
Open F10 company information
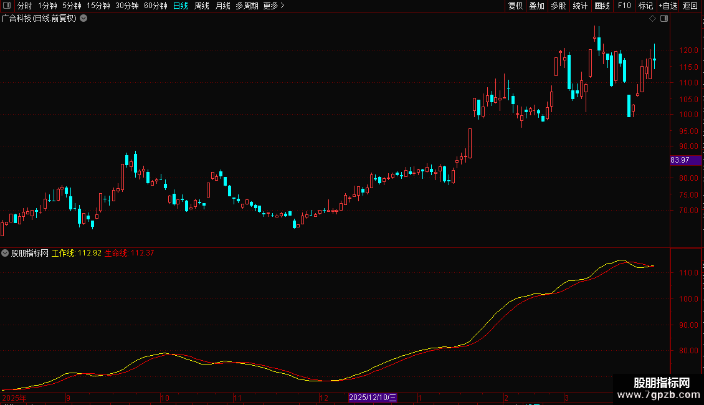point(624,6)
